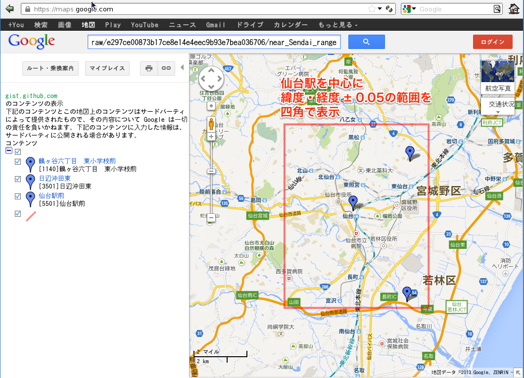Click the maps search input field
Screen dimensions: 524x378
214,42
